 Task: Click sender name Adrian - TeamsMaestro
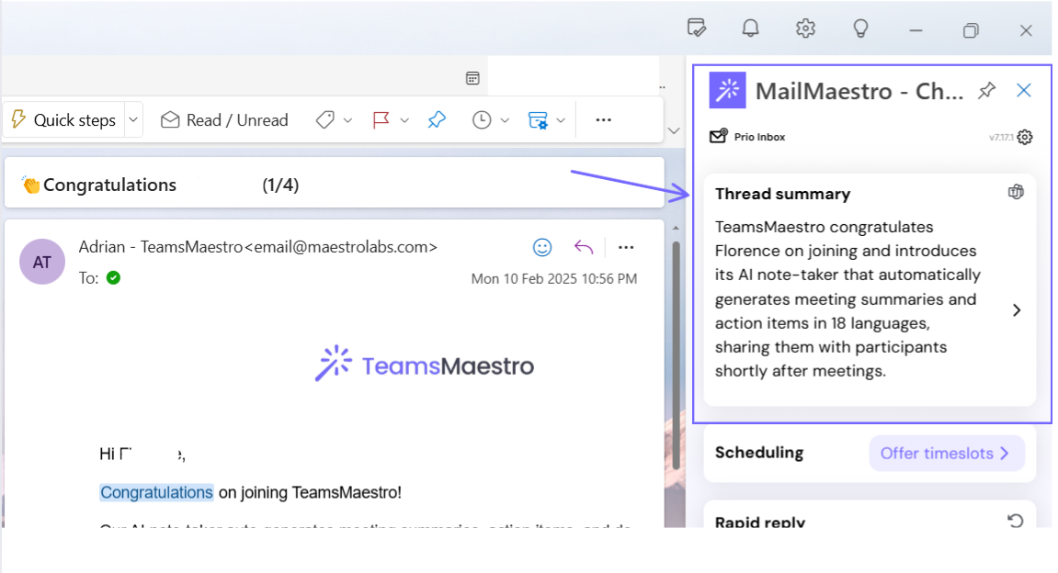(161, 247)
